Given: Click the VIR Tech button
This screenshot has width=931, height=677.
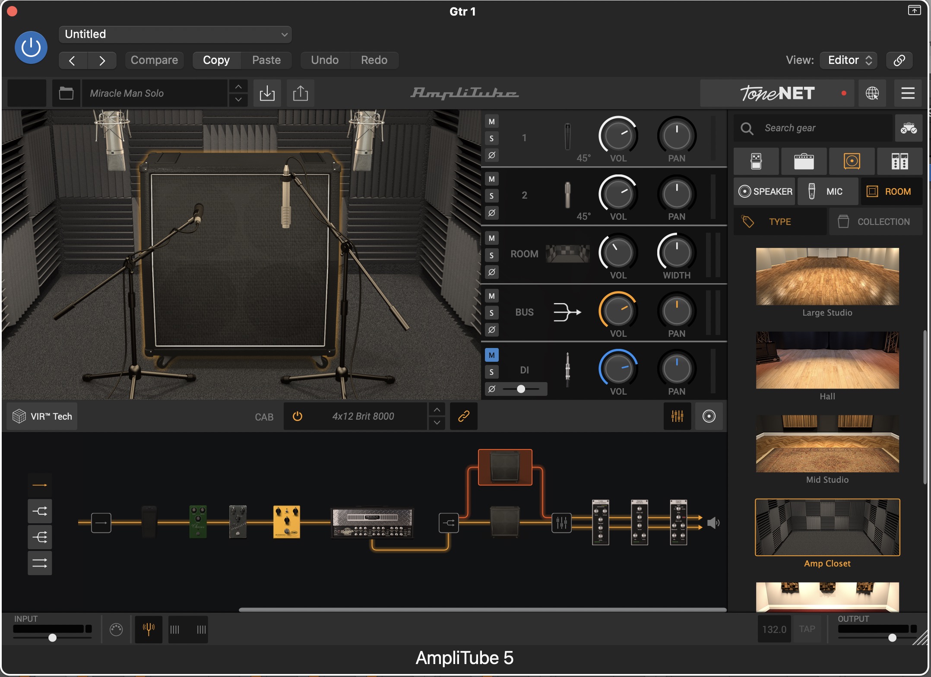Looking at the screenshot, I should tap(42, 417).
